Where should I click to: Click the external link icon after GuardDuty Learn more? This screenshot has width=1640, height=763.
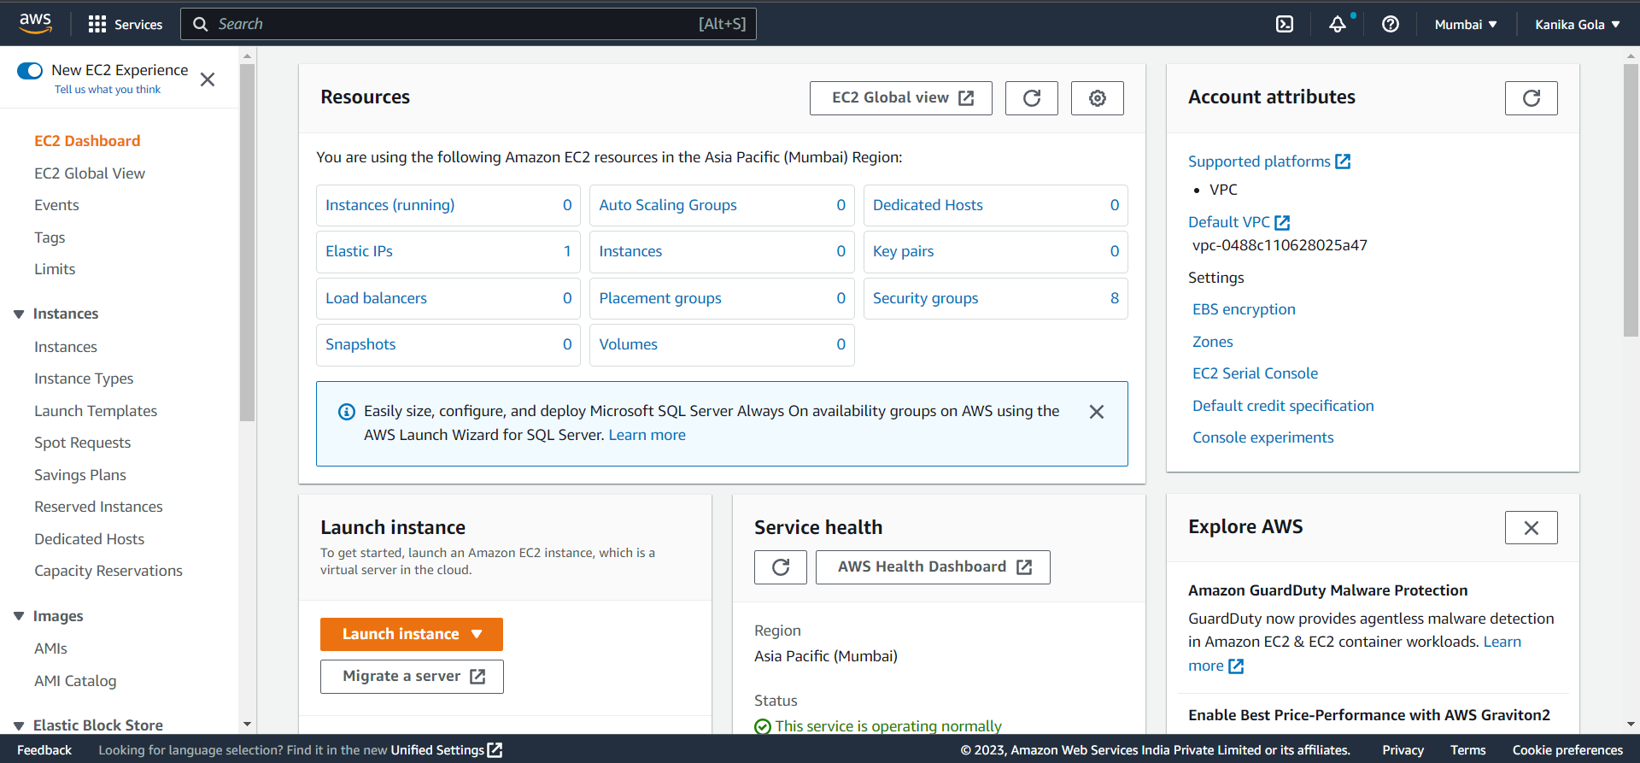(x=1236, y=666)
